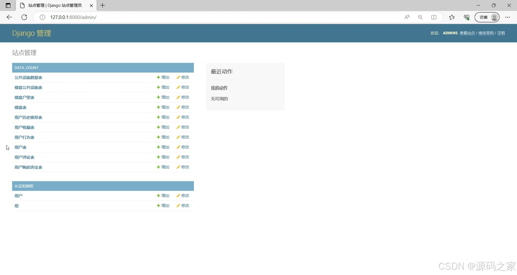Open the favorites star icon
This screenshot has width=517, height=275.
[x=452, y=17]
